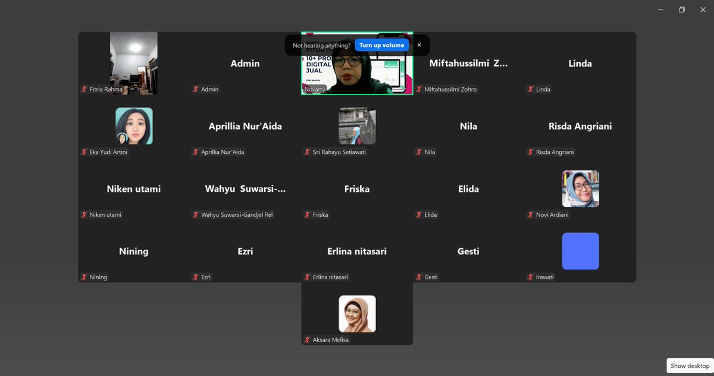Viewport: 714px width, 376px height.
Task: Click muted mic icon beside Aksara Melisa
Action: click(307, 340)
